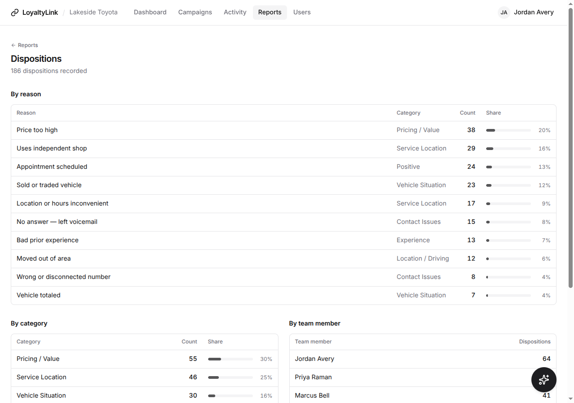The width and height of the screenshot is (574, 403).
Task: Select the Pricing / Value category row
Action: [x=144, y=359]
